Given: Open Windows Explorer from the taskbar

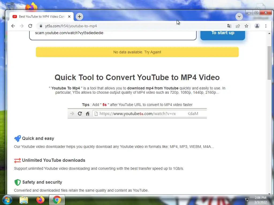Looking at the screenshot, I should pyautogui.click(x=24, y=200).
